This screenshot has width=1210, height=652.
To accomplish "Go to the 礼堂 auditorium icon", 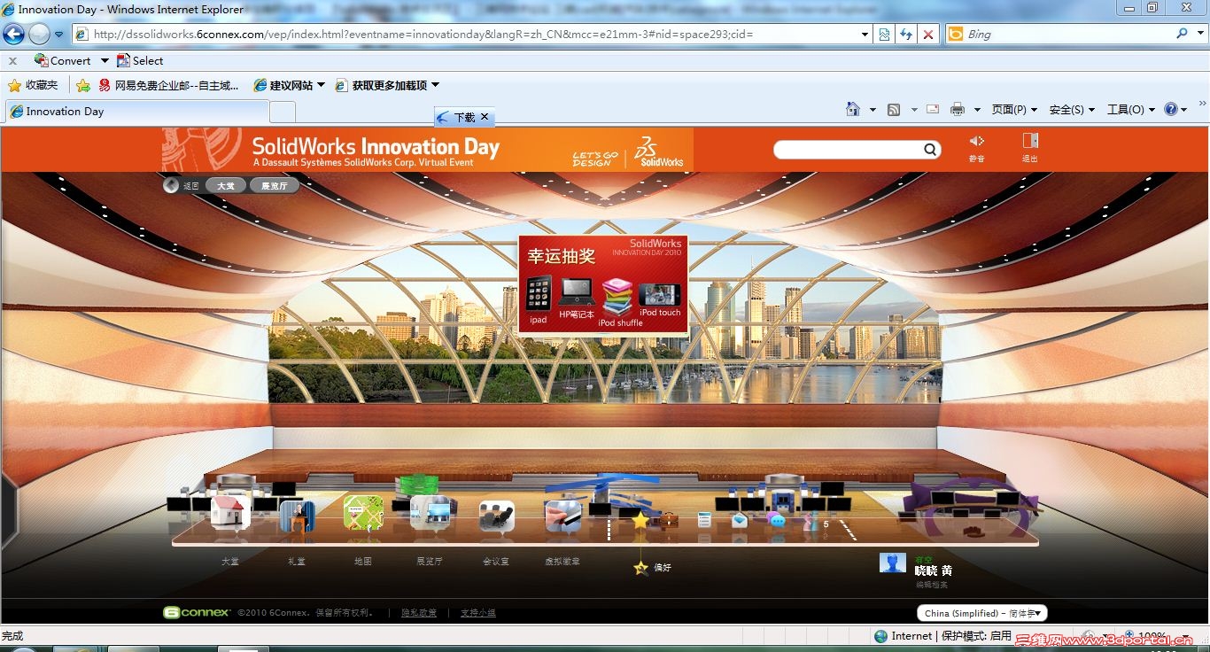I will pos(297,515).
